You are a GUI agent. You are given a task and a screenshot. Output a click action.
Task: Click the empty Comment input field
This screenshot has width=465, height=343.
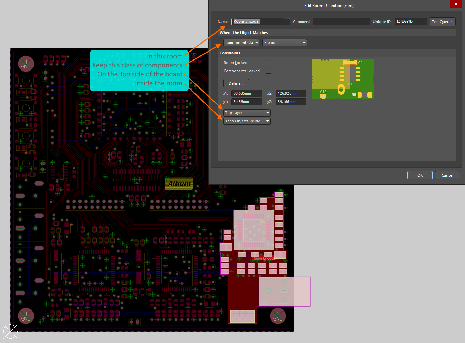point(341,21)
